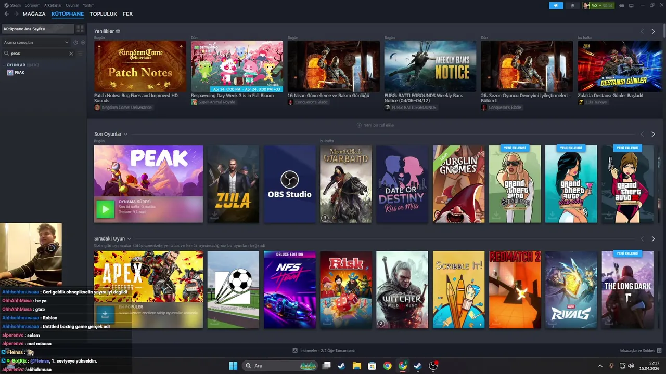Screen dimensions: 666x374
Task: Open Burglin' Gnomes demo cover
Action: click(x=458, y=184)
